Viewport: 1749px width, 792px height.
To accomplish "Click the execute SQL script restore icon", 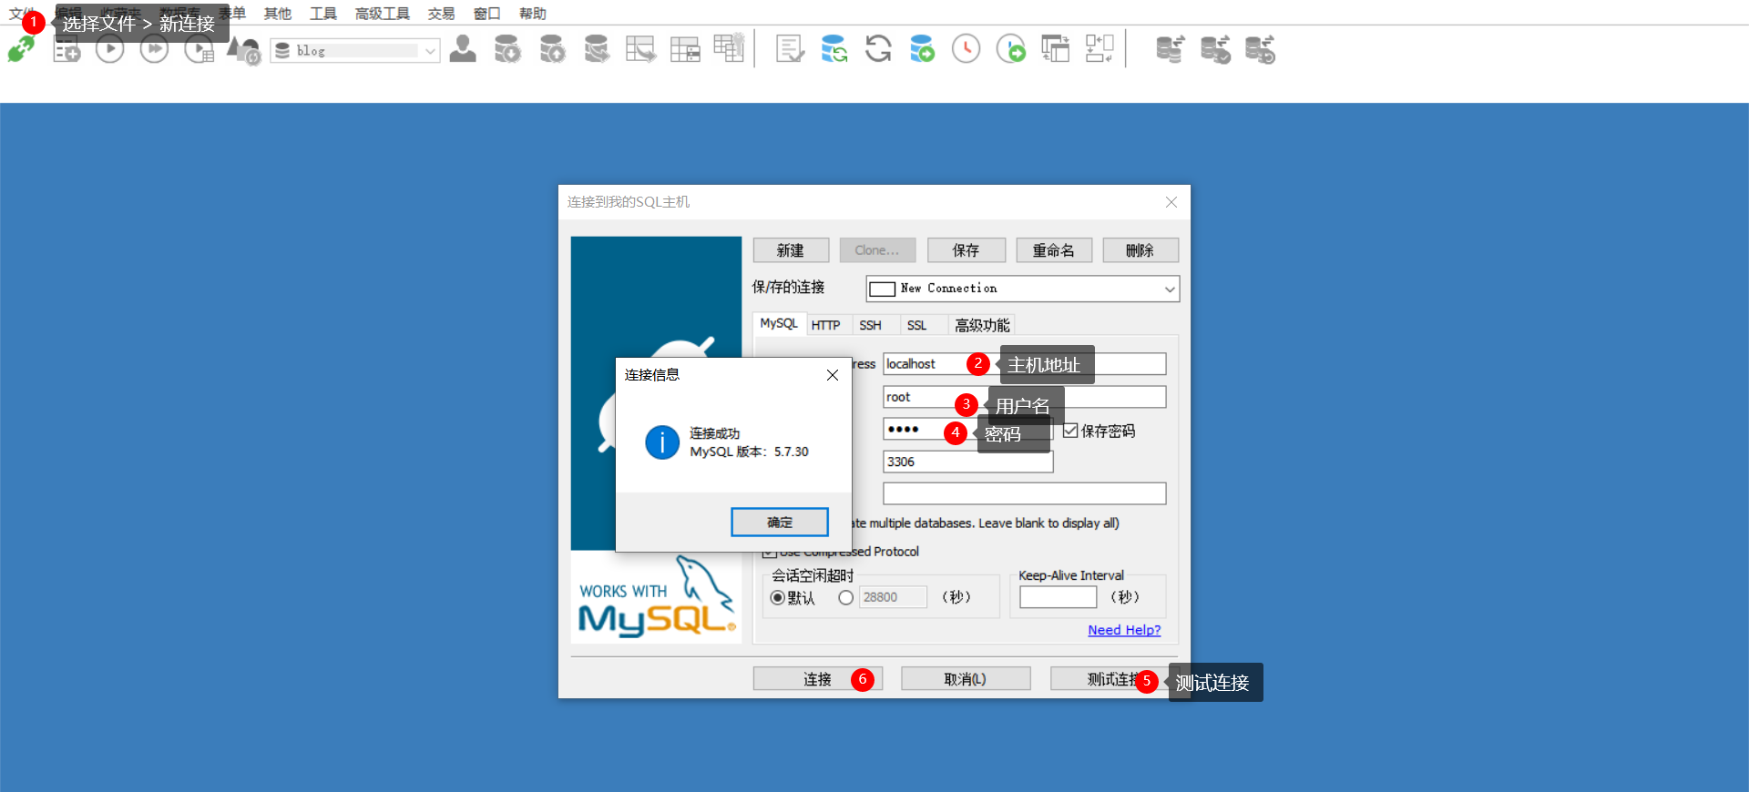I will [x=597, y=48].
